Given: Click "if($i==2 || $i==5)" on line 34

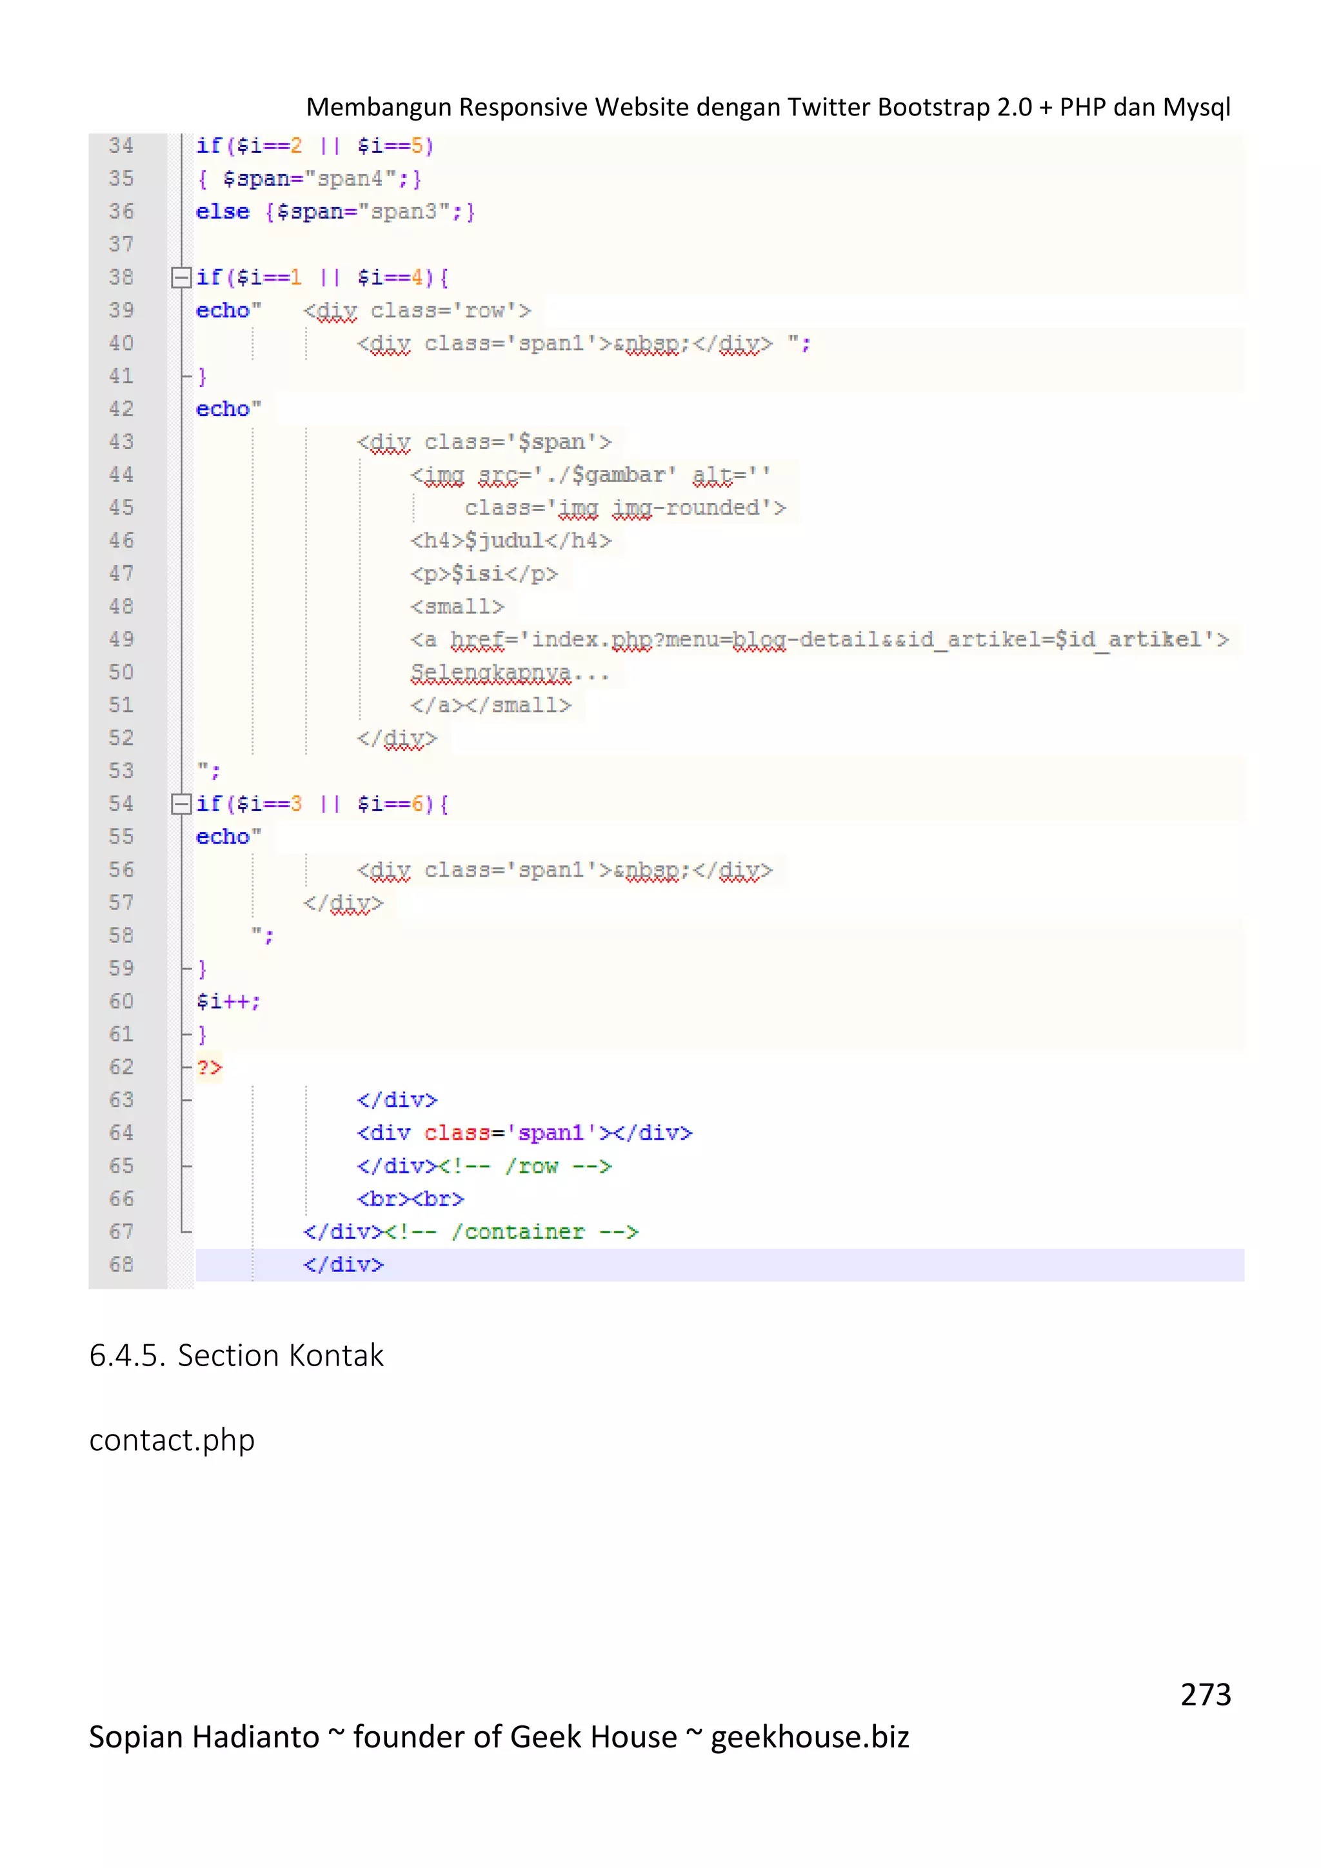Looking at the screenshot, I should [x=315, y=146].
